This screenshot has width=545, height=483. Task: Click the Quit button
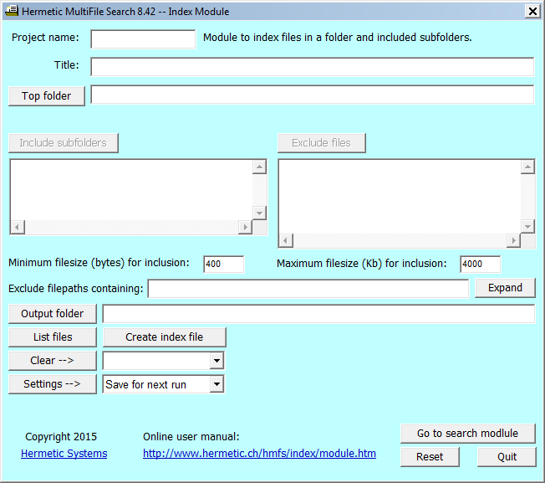coord(507,457)
